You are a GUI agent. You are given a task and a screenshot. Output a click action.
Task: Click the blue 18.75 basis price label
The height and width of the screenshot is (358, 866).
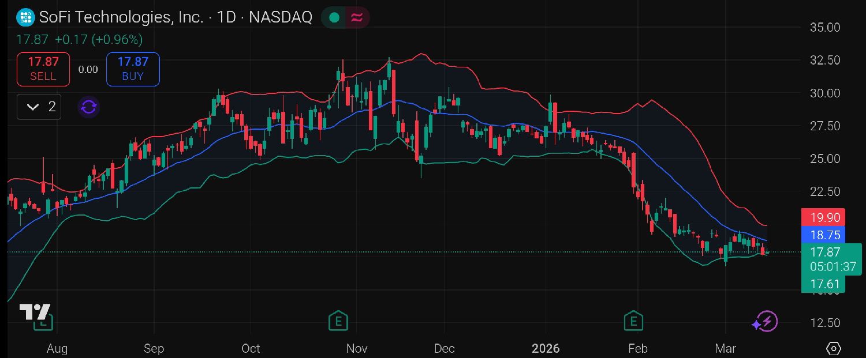coord(823,235)
